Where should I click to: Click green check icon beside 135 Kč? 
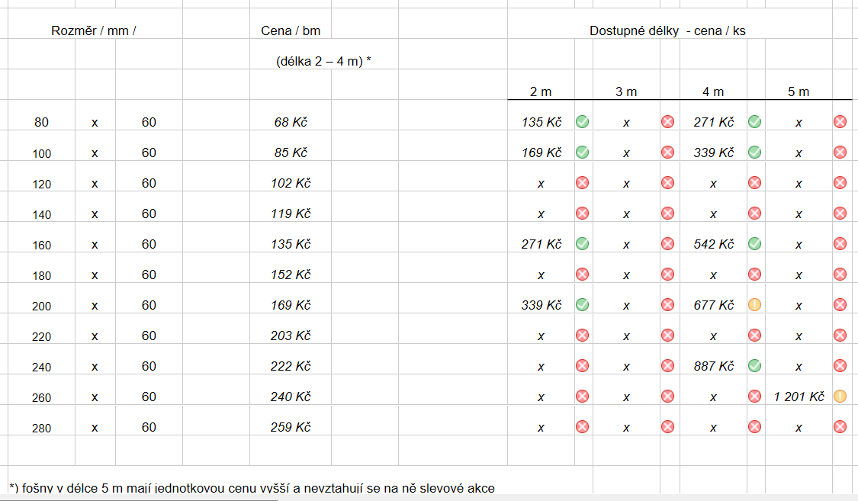coord(582,122)
